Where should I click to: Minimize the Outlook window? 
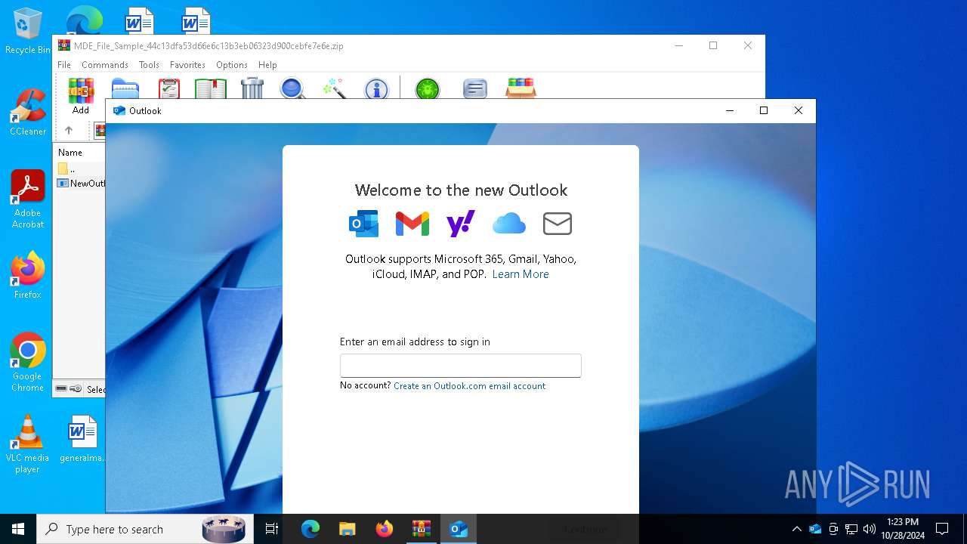coord(729,110)
